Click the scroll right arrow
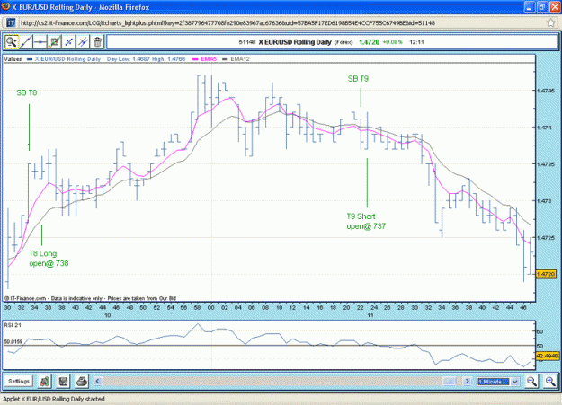Screen dimensions: 562x405 [467, 382]
